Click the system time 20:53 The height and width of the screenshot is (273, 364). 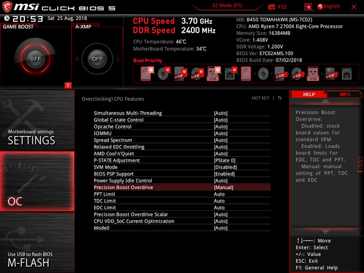tap(28, 19)
